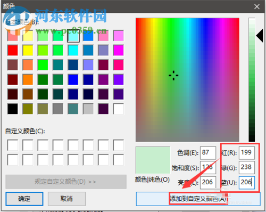Select the brown fifth-row swatch
266x212 pixels.
tap(28, 94)
